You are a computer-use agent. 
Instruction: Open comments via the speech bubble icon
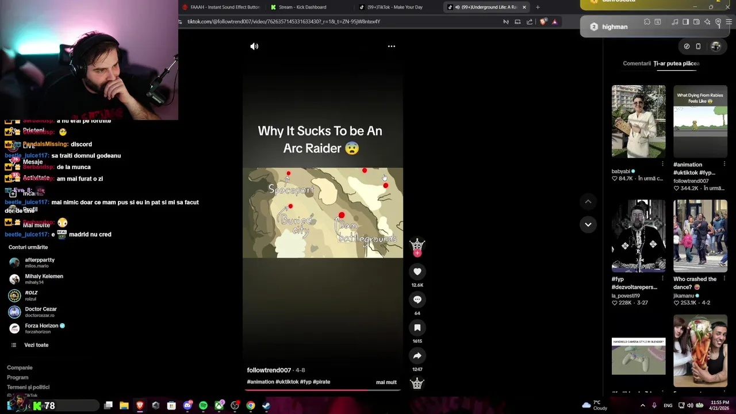pyautogui.click(x=417, y=300)
